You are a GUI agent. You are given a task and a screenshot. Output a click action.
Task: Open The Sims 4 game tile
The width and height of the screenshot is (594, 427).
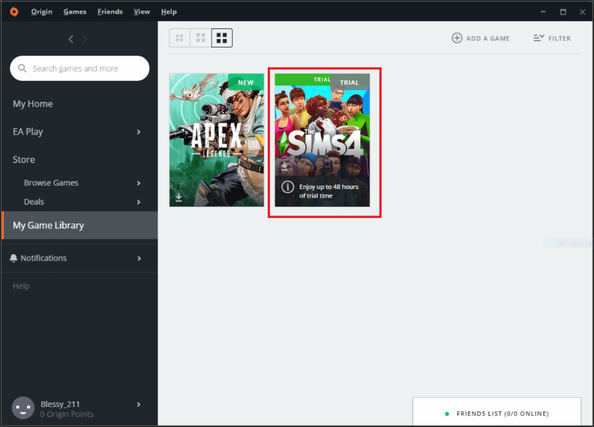click(x=323, y=140)
